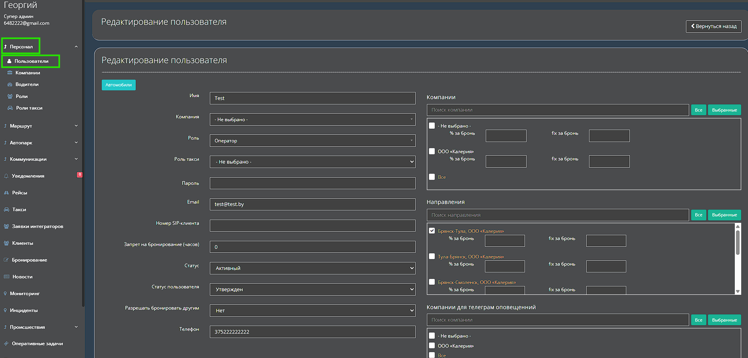
Task: Click the car icon beside Роли такси
Action: pos(10,108)
